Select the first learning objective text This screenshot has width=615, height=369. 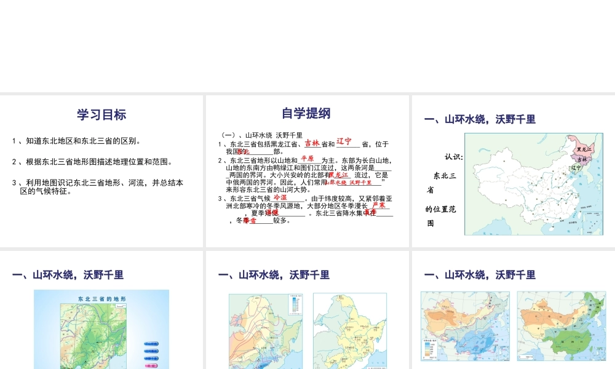click(77, 141)
